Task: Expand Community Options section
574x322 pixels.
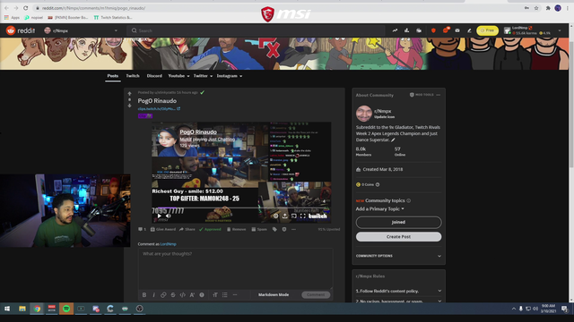Action: tap(398, 256)
